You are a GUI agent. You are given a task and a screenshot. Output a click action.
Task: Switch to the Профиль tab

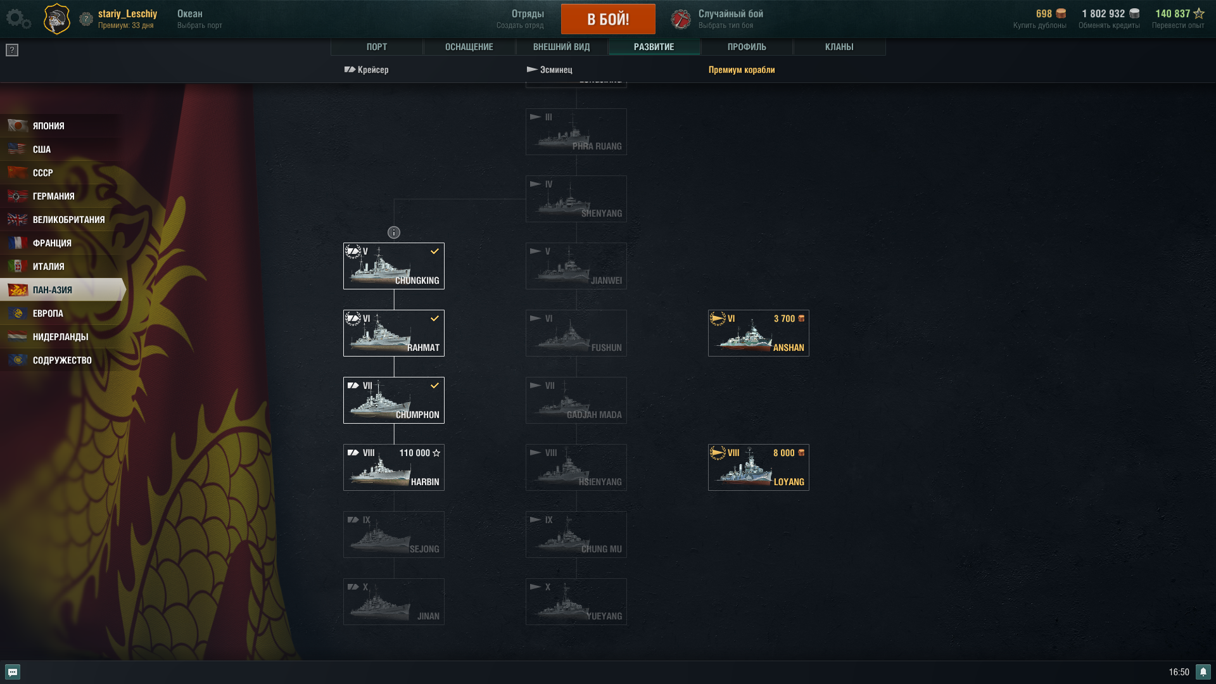coord(747,47)
